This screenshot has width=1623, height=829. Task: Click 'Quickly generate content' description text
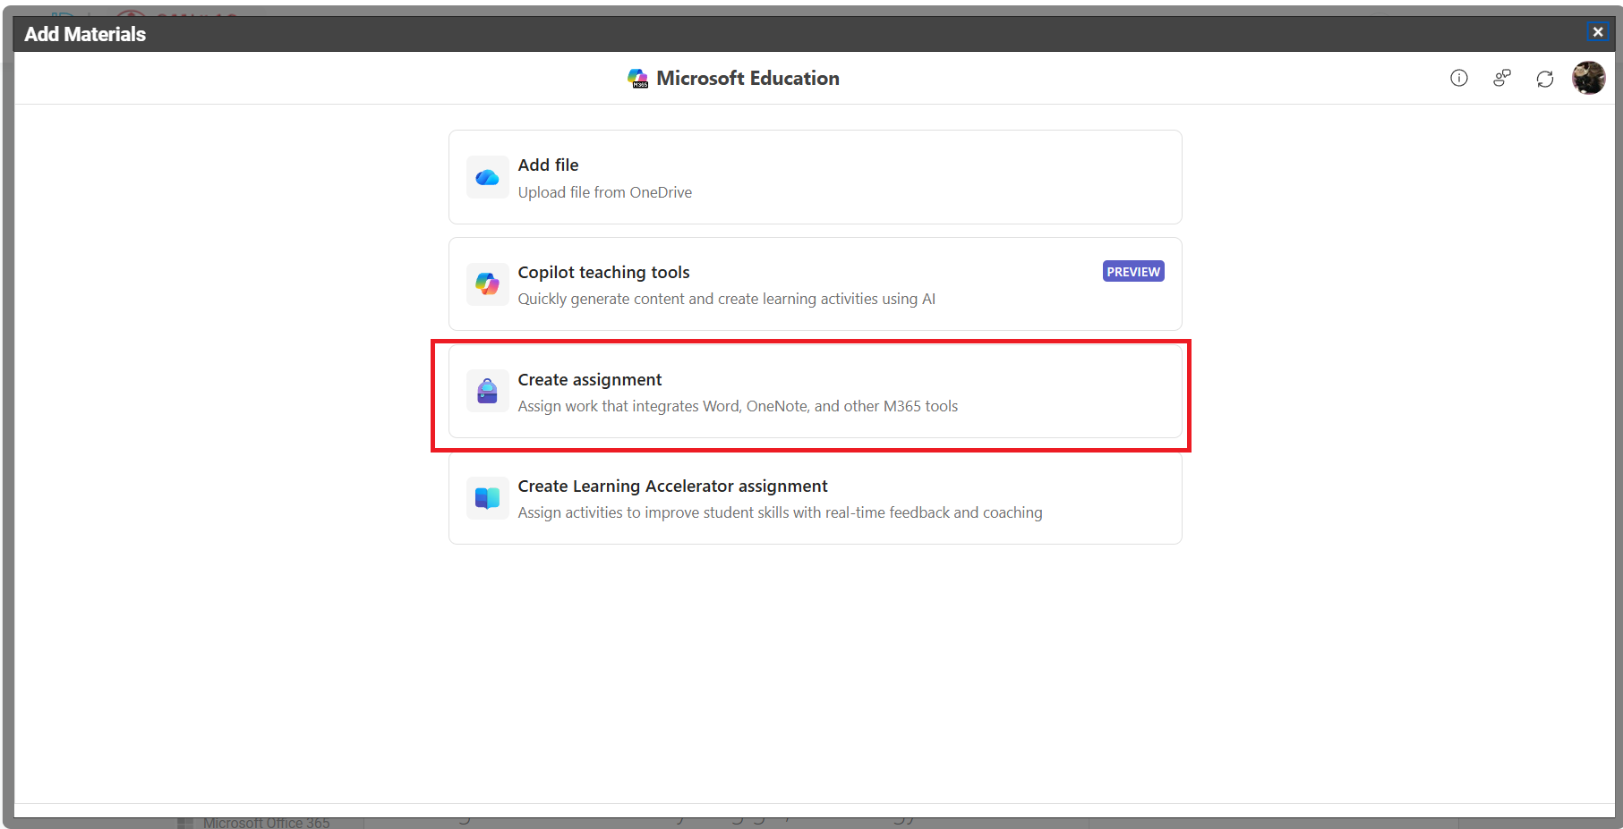727,299
